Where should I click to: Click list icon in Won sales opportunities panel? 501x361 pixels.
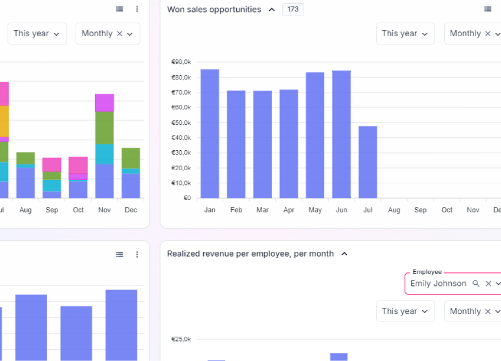tap(487, 9)
